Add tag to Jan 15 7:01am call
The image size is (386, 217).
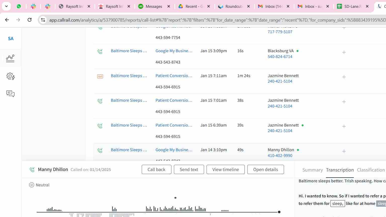click(x=344, y=102)
